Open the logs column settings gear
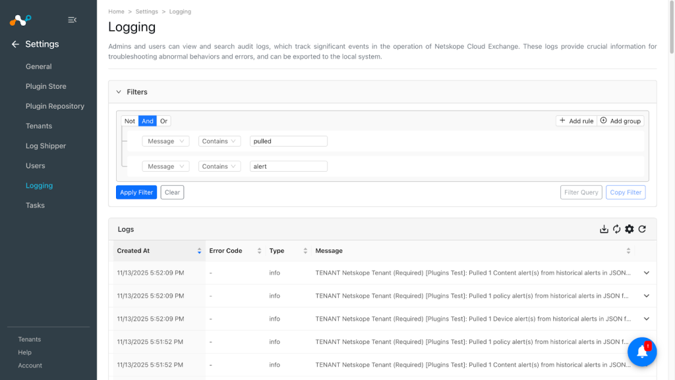The height and width of the screenshot is (380, 675). [x=630, y=229]
